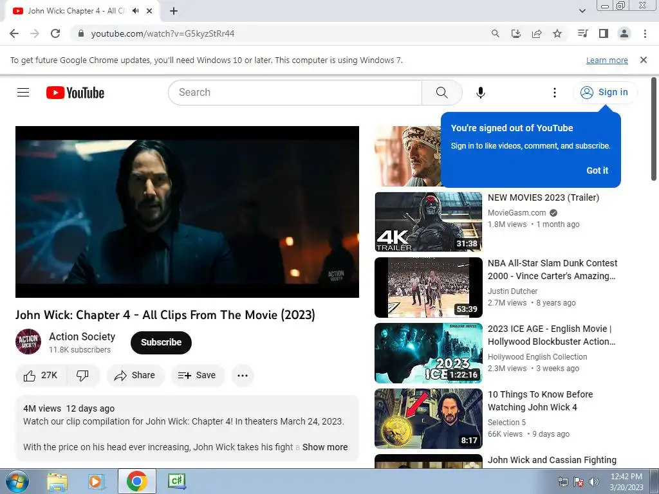Screen dimensions: 659x494
Task: Select Hollywood English Collection channel name
Action: point(537,356)
